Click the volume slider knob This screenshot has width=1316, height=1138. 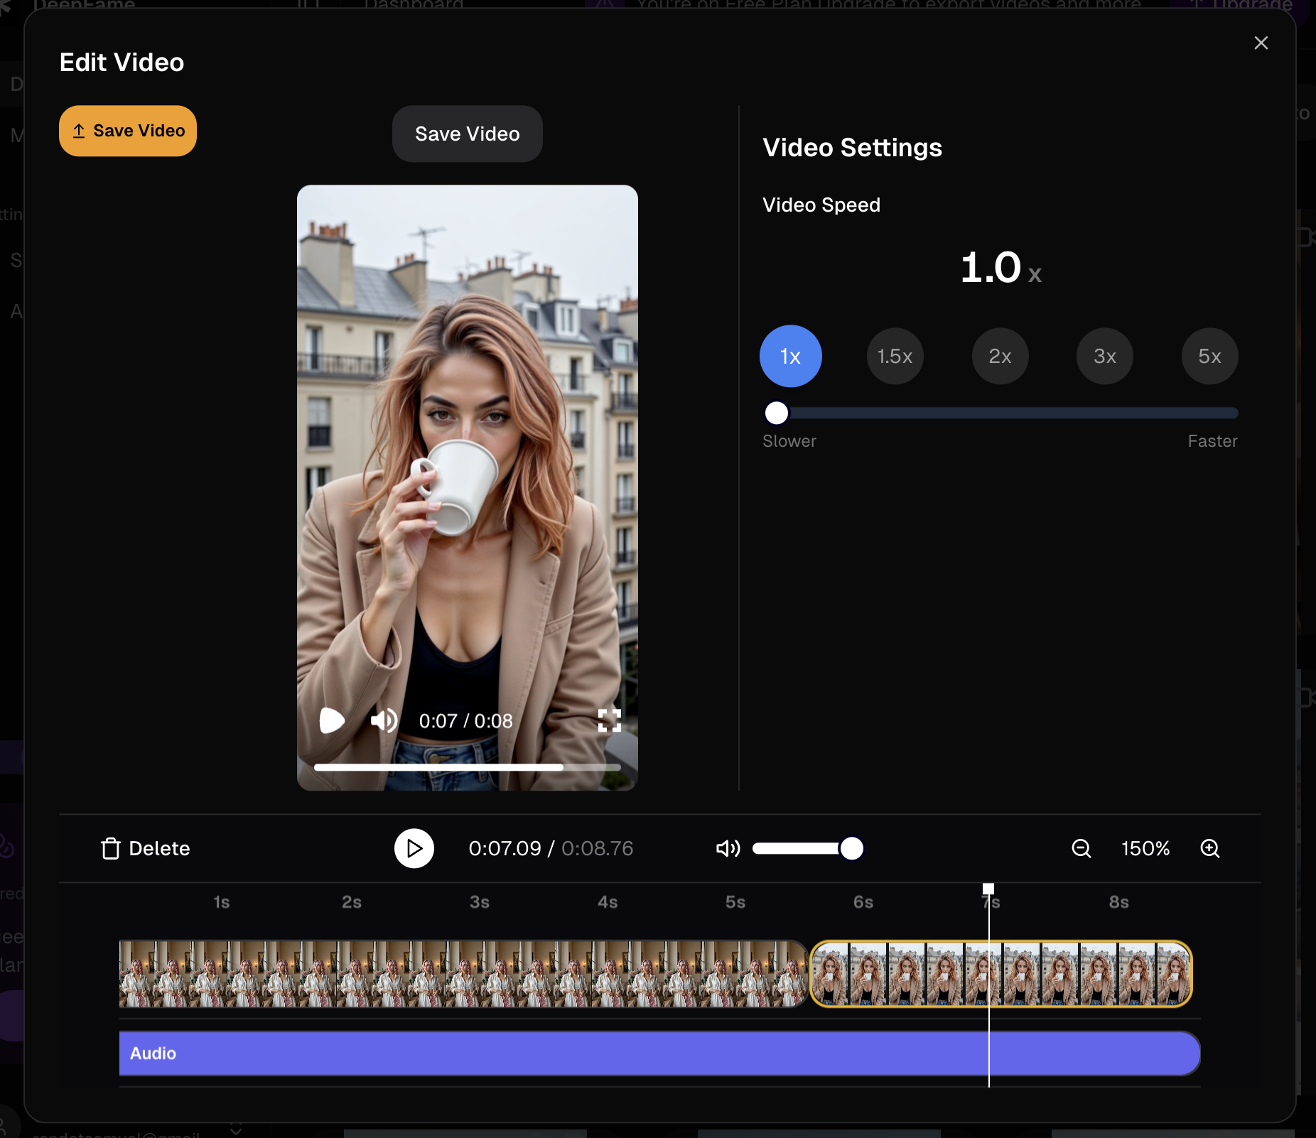(x=851, y=848)
